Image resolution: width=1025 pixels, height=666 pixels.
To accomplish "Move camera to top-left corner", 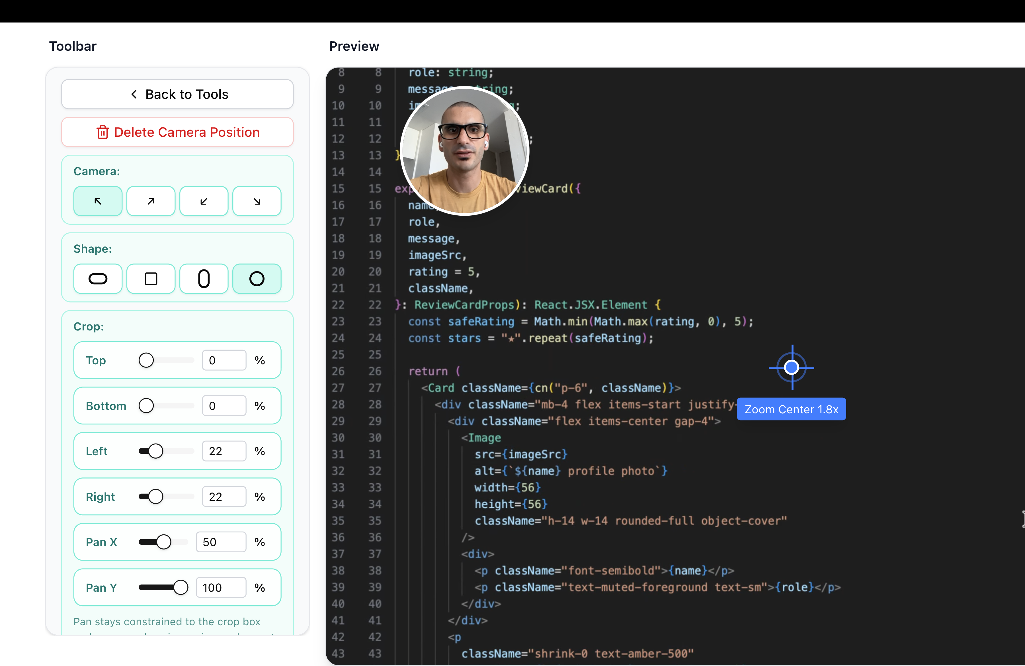I will tap(98, 201).
